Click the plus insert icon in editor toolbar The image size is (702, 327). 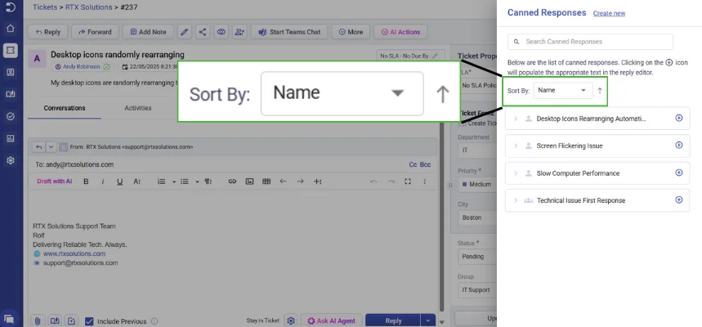(x=317, y=181)
